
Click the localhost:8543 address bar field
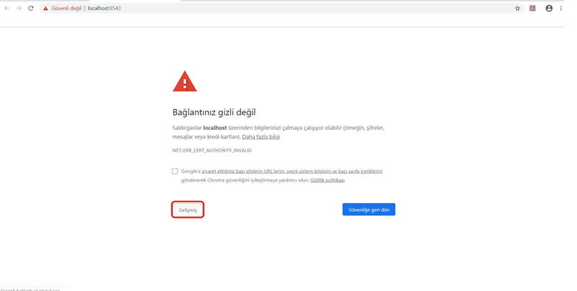pyautogui.click(x=271, y=8)
